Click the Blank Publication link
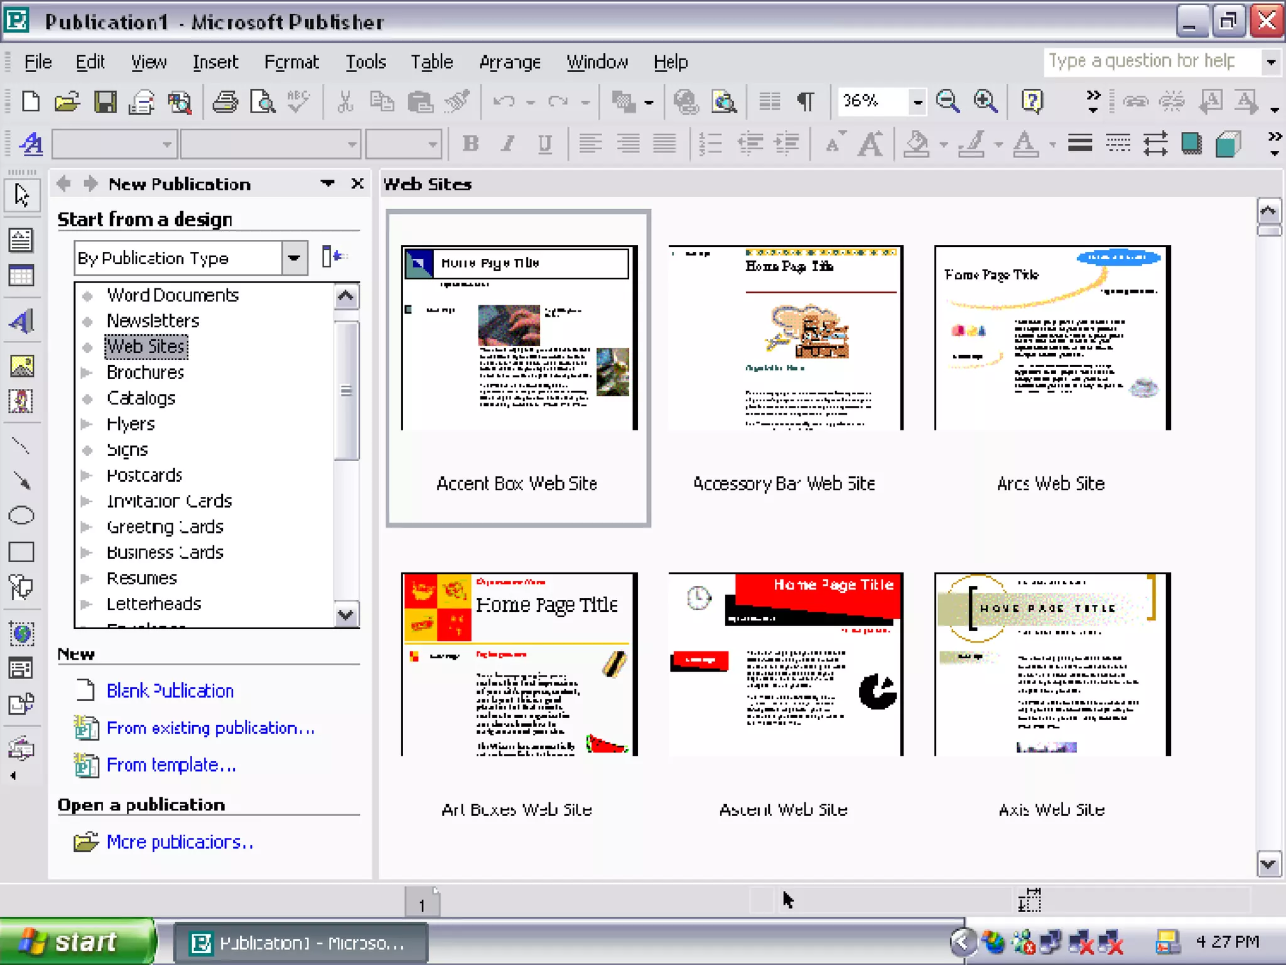This screenshot has width=1286, height=965. (x=170, y=690)
